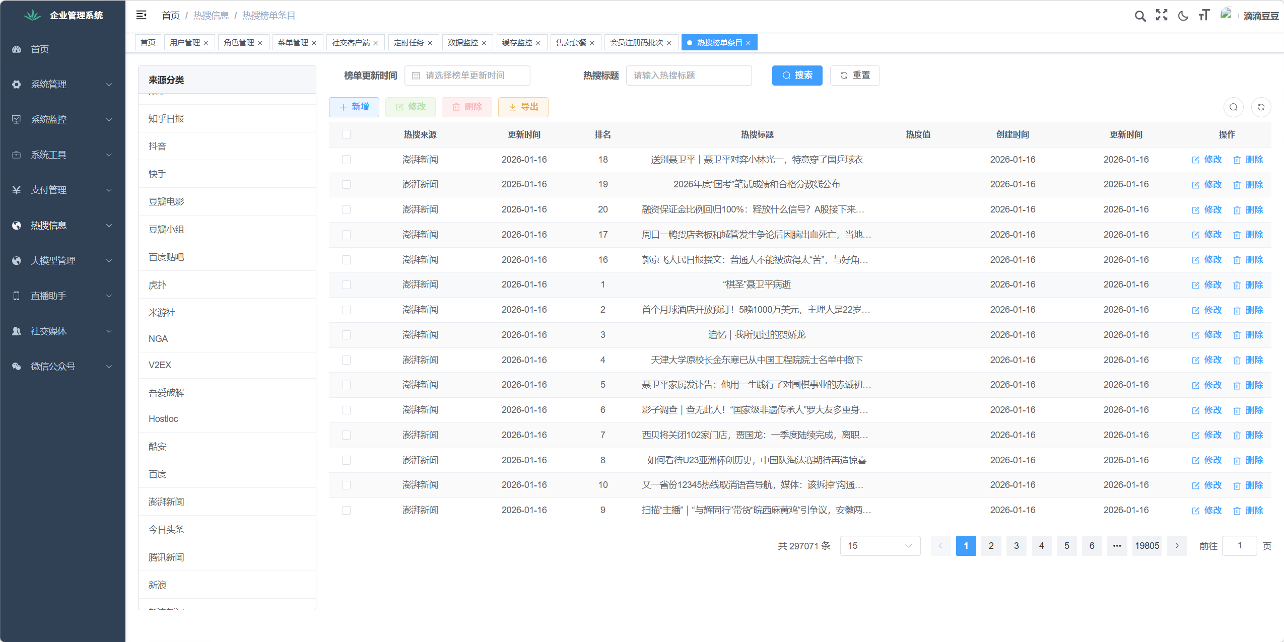
Task: Check the select-all checkbox in table header
Action: (346, 134)
